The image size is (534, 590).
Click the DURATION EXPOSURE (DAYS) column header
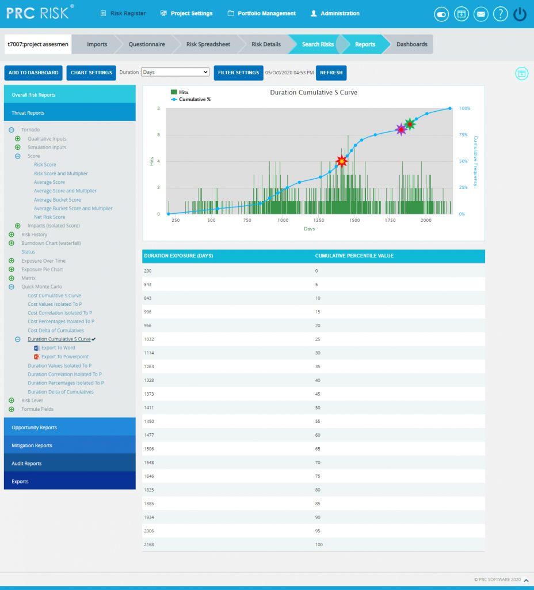[x=178, y=256]
